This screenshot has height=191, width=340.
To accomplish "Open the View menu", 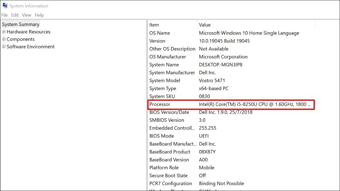I will 27,15.
